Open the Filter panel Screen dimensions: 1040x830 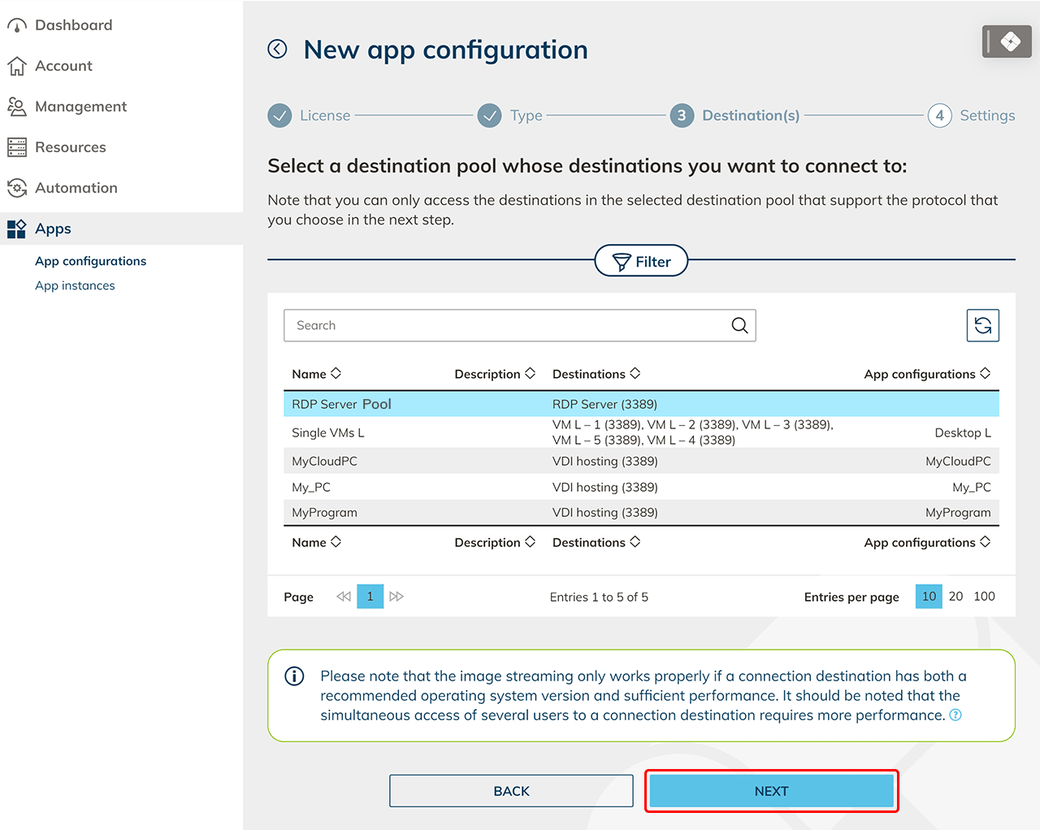(x=641, y=261)
